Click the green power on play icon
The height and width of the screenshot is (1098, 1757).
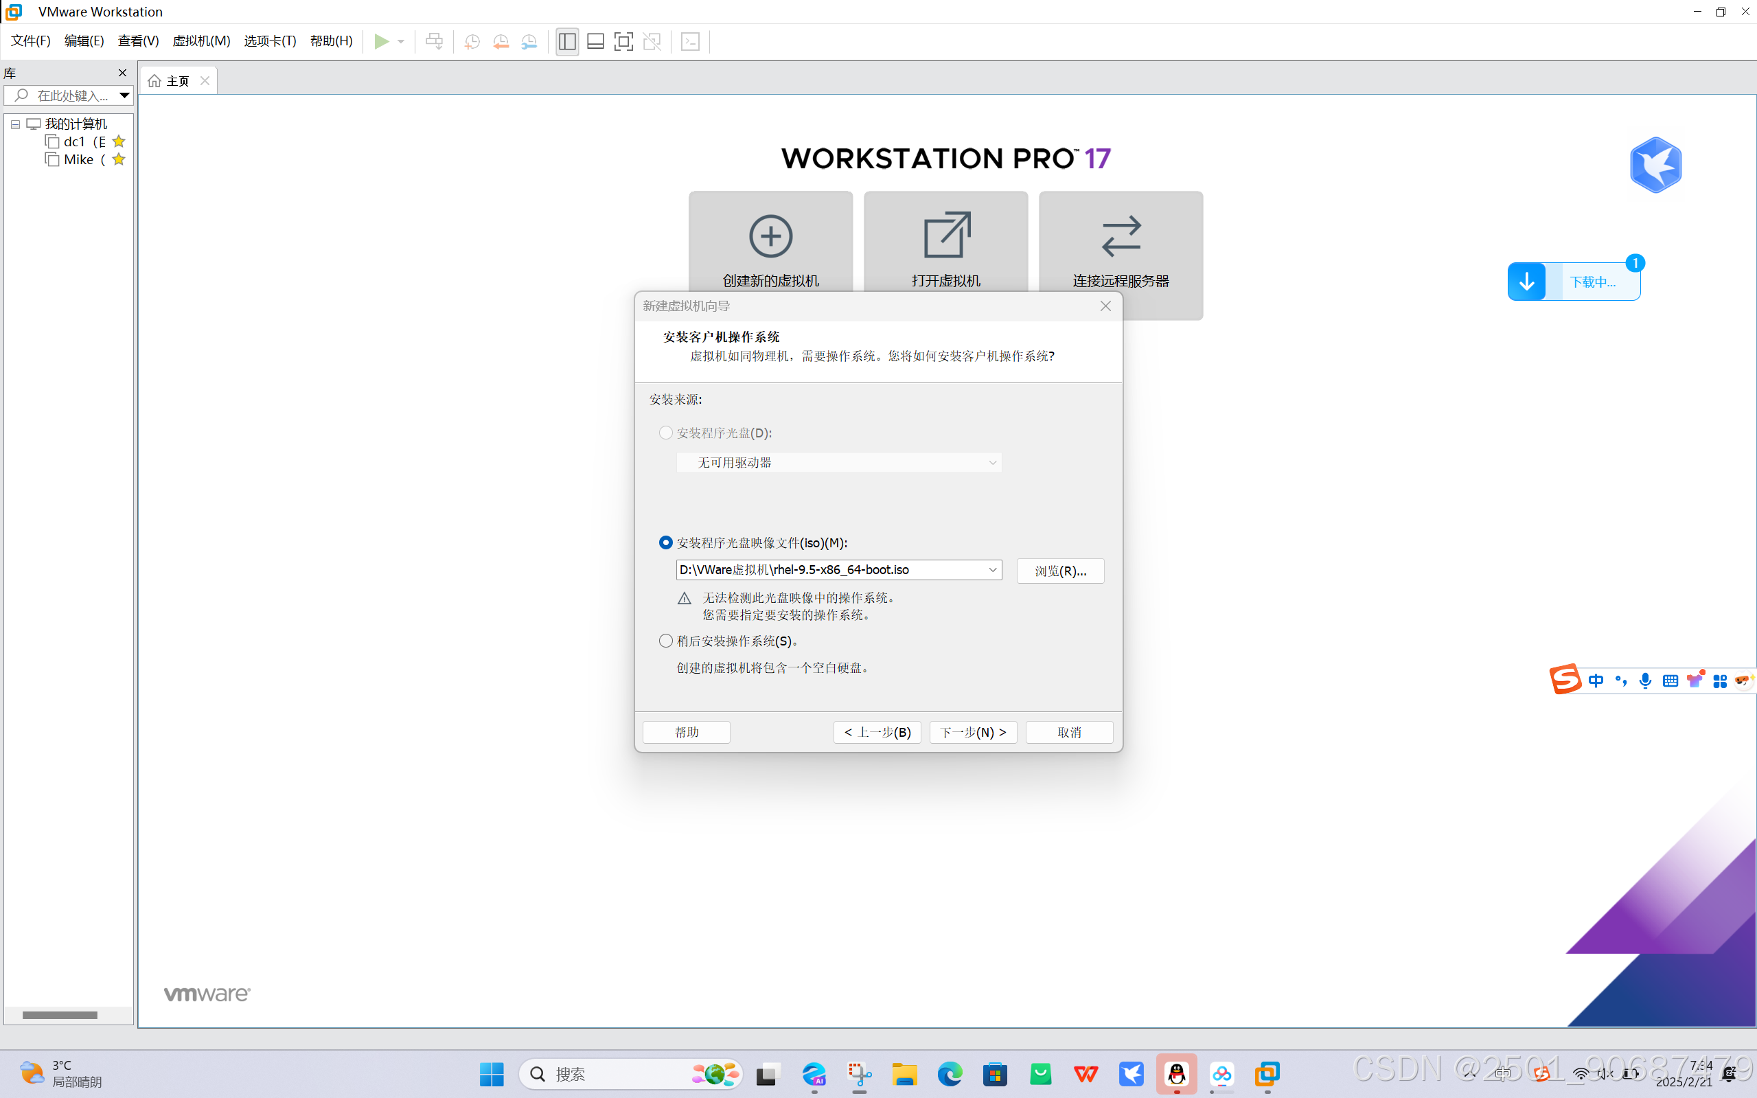pos(381,41)
